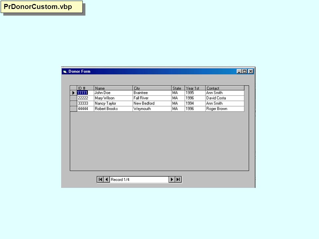Click the Donor Form title bar icon

(65, 71)
